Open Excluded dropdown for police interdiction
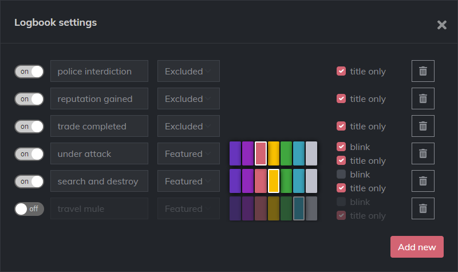Screen dimensions: 458x272 (x=188, y=72)
